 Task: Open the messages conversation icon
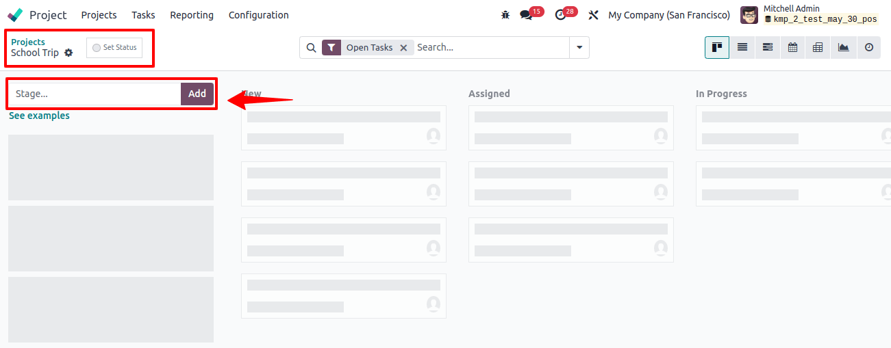pyautogui.click(x=526, y=15)
